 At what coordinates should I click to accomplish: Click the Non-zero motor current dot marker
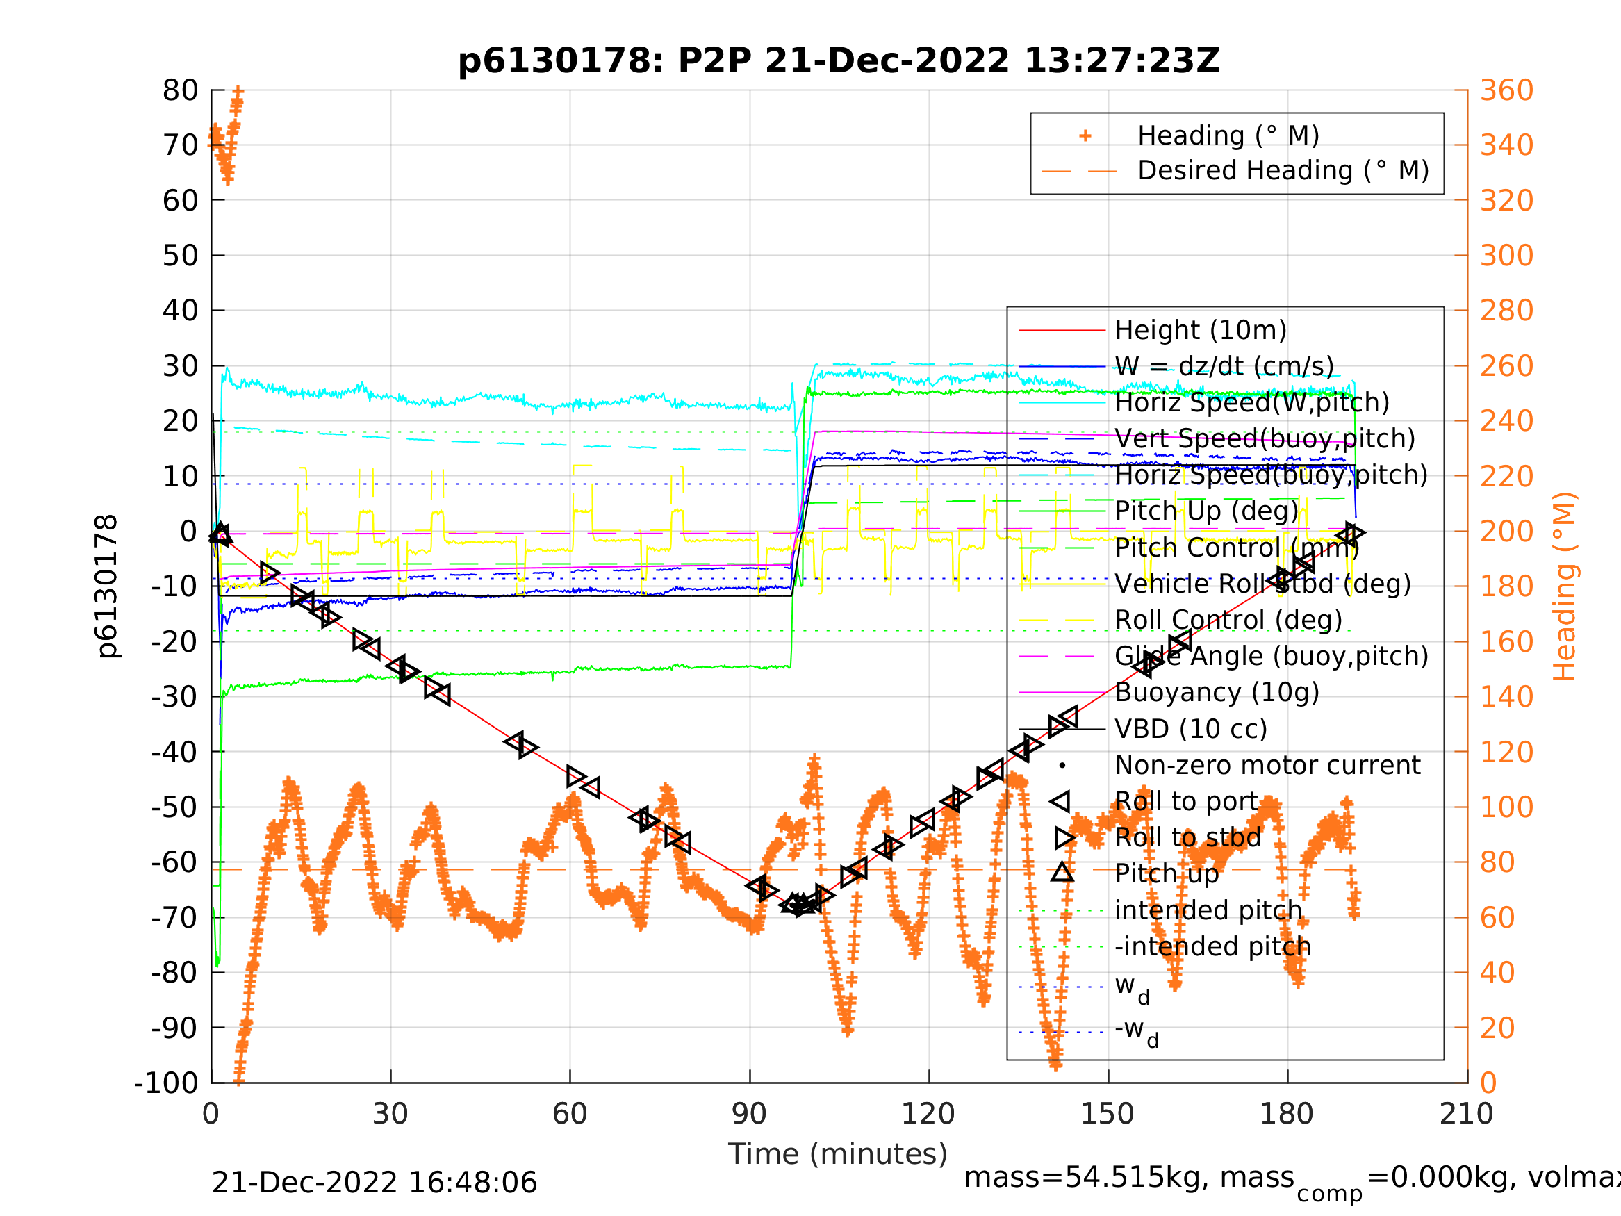(x=1062, y=766)
